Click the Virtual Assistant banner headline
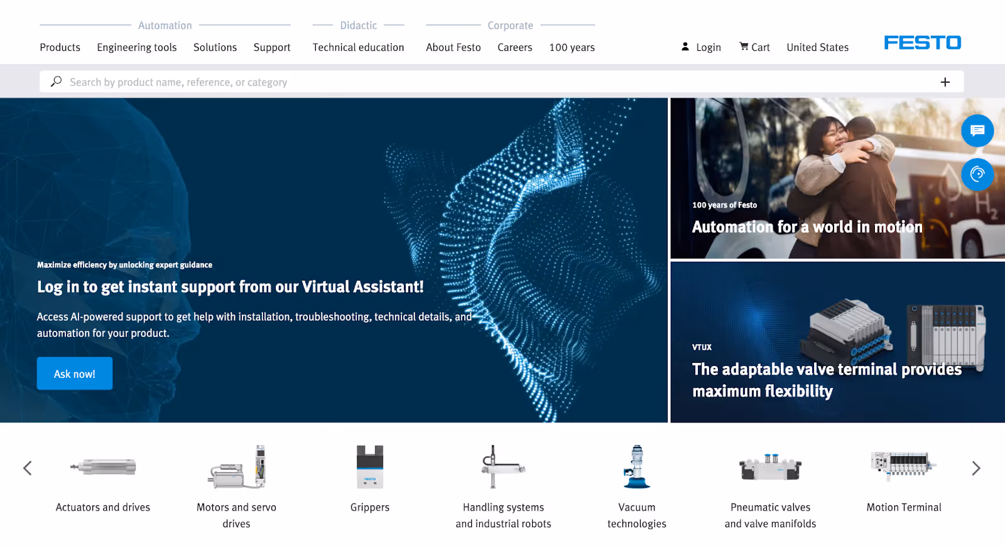Viewport: 1005px width, 548px height. point(231,287)
